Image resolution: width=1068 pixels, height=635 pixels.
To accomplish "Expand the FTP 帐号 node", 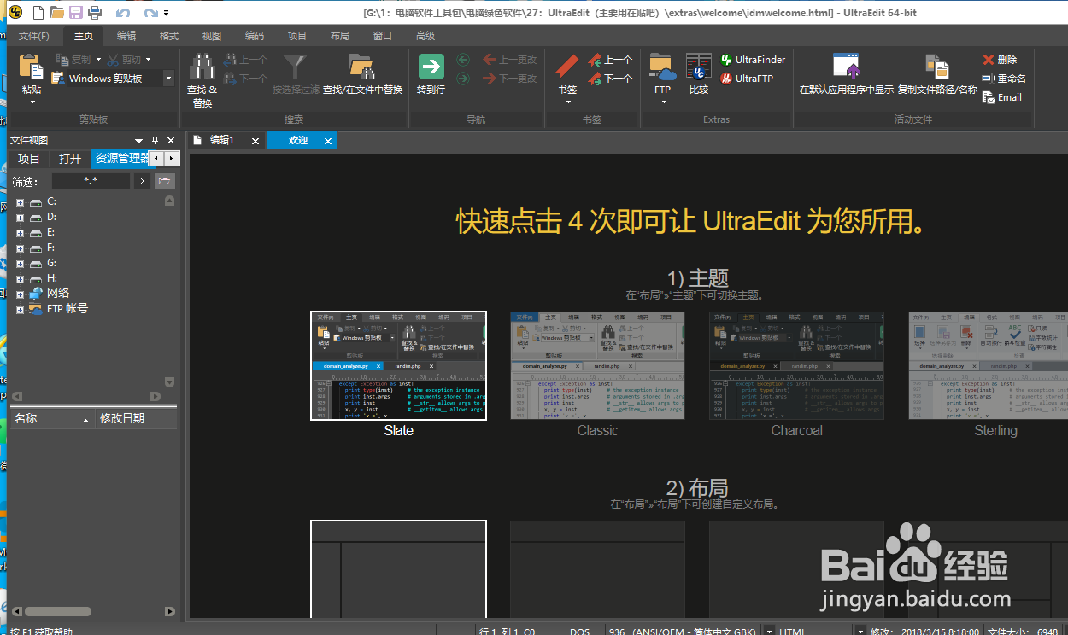I will point(20,310).
